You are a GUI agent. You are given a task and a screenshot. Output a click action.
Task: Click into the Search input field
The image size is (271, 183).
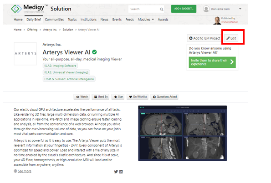144,9
